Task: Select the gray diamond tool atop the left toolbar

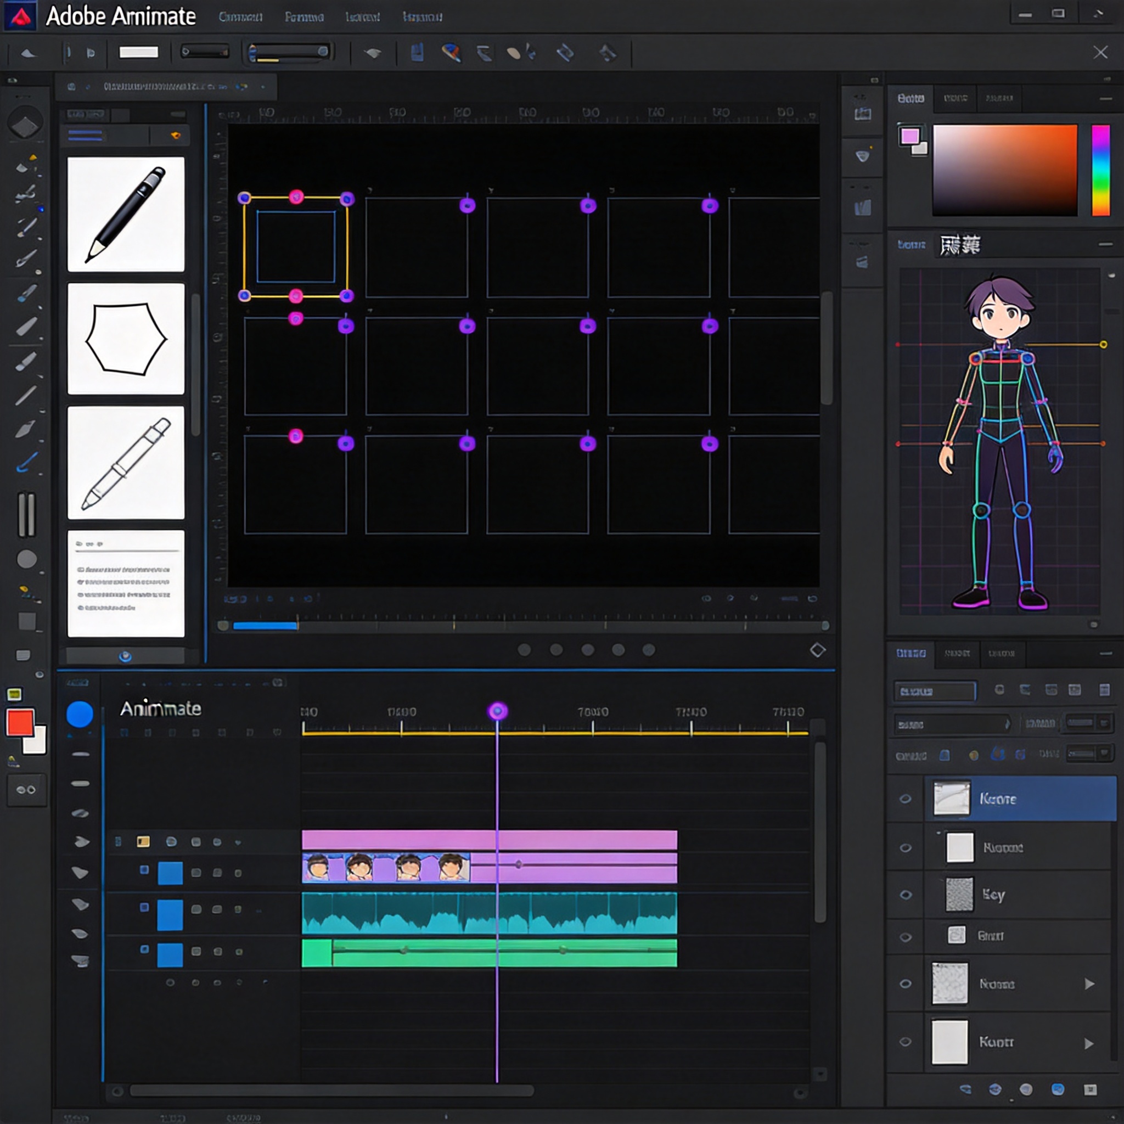Action: click(25, 124)
